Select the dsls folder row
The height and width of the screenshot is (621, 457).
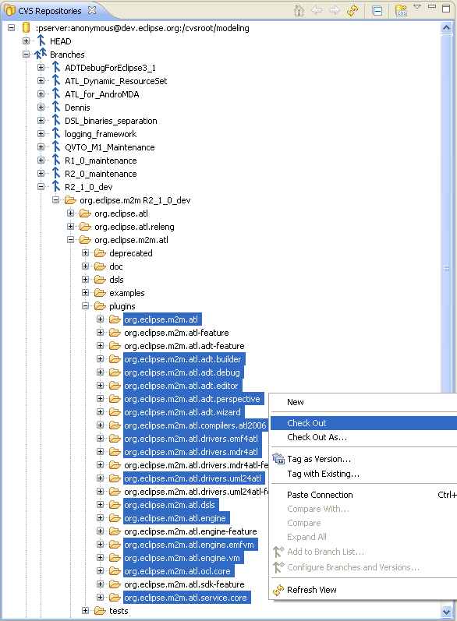click(x=116, y=280)
